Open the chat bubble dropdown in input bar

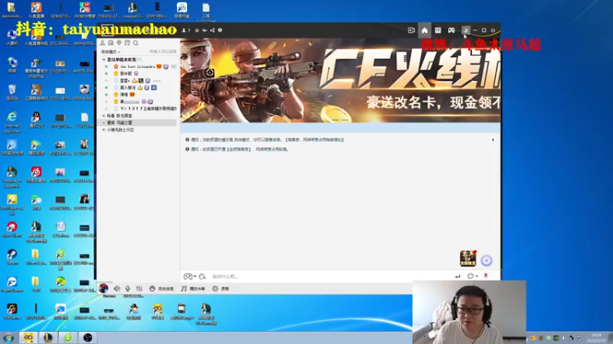(x=472, y=276)
